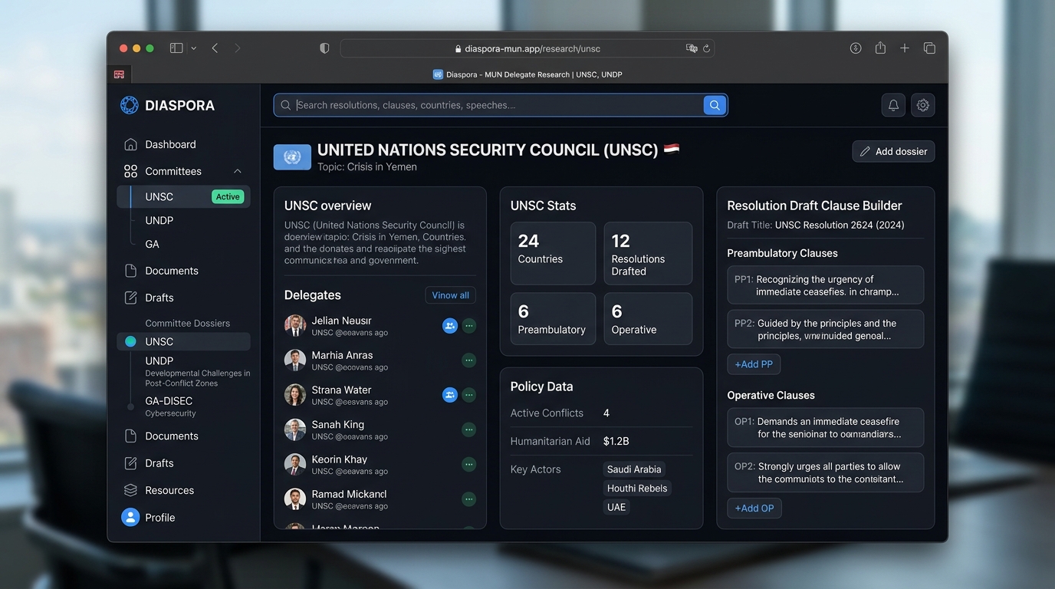Click the Yemen flag beside UNSC title
1055x589 pixels.
pos(672,149)
